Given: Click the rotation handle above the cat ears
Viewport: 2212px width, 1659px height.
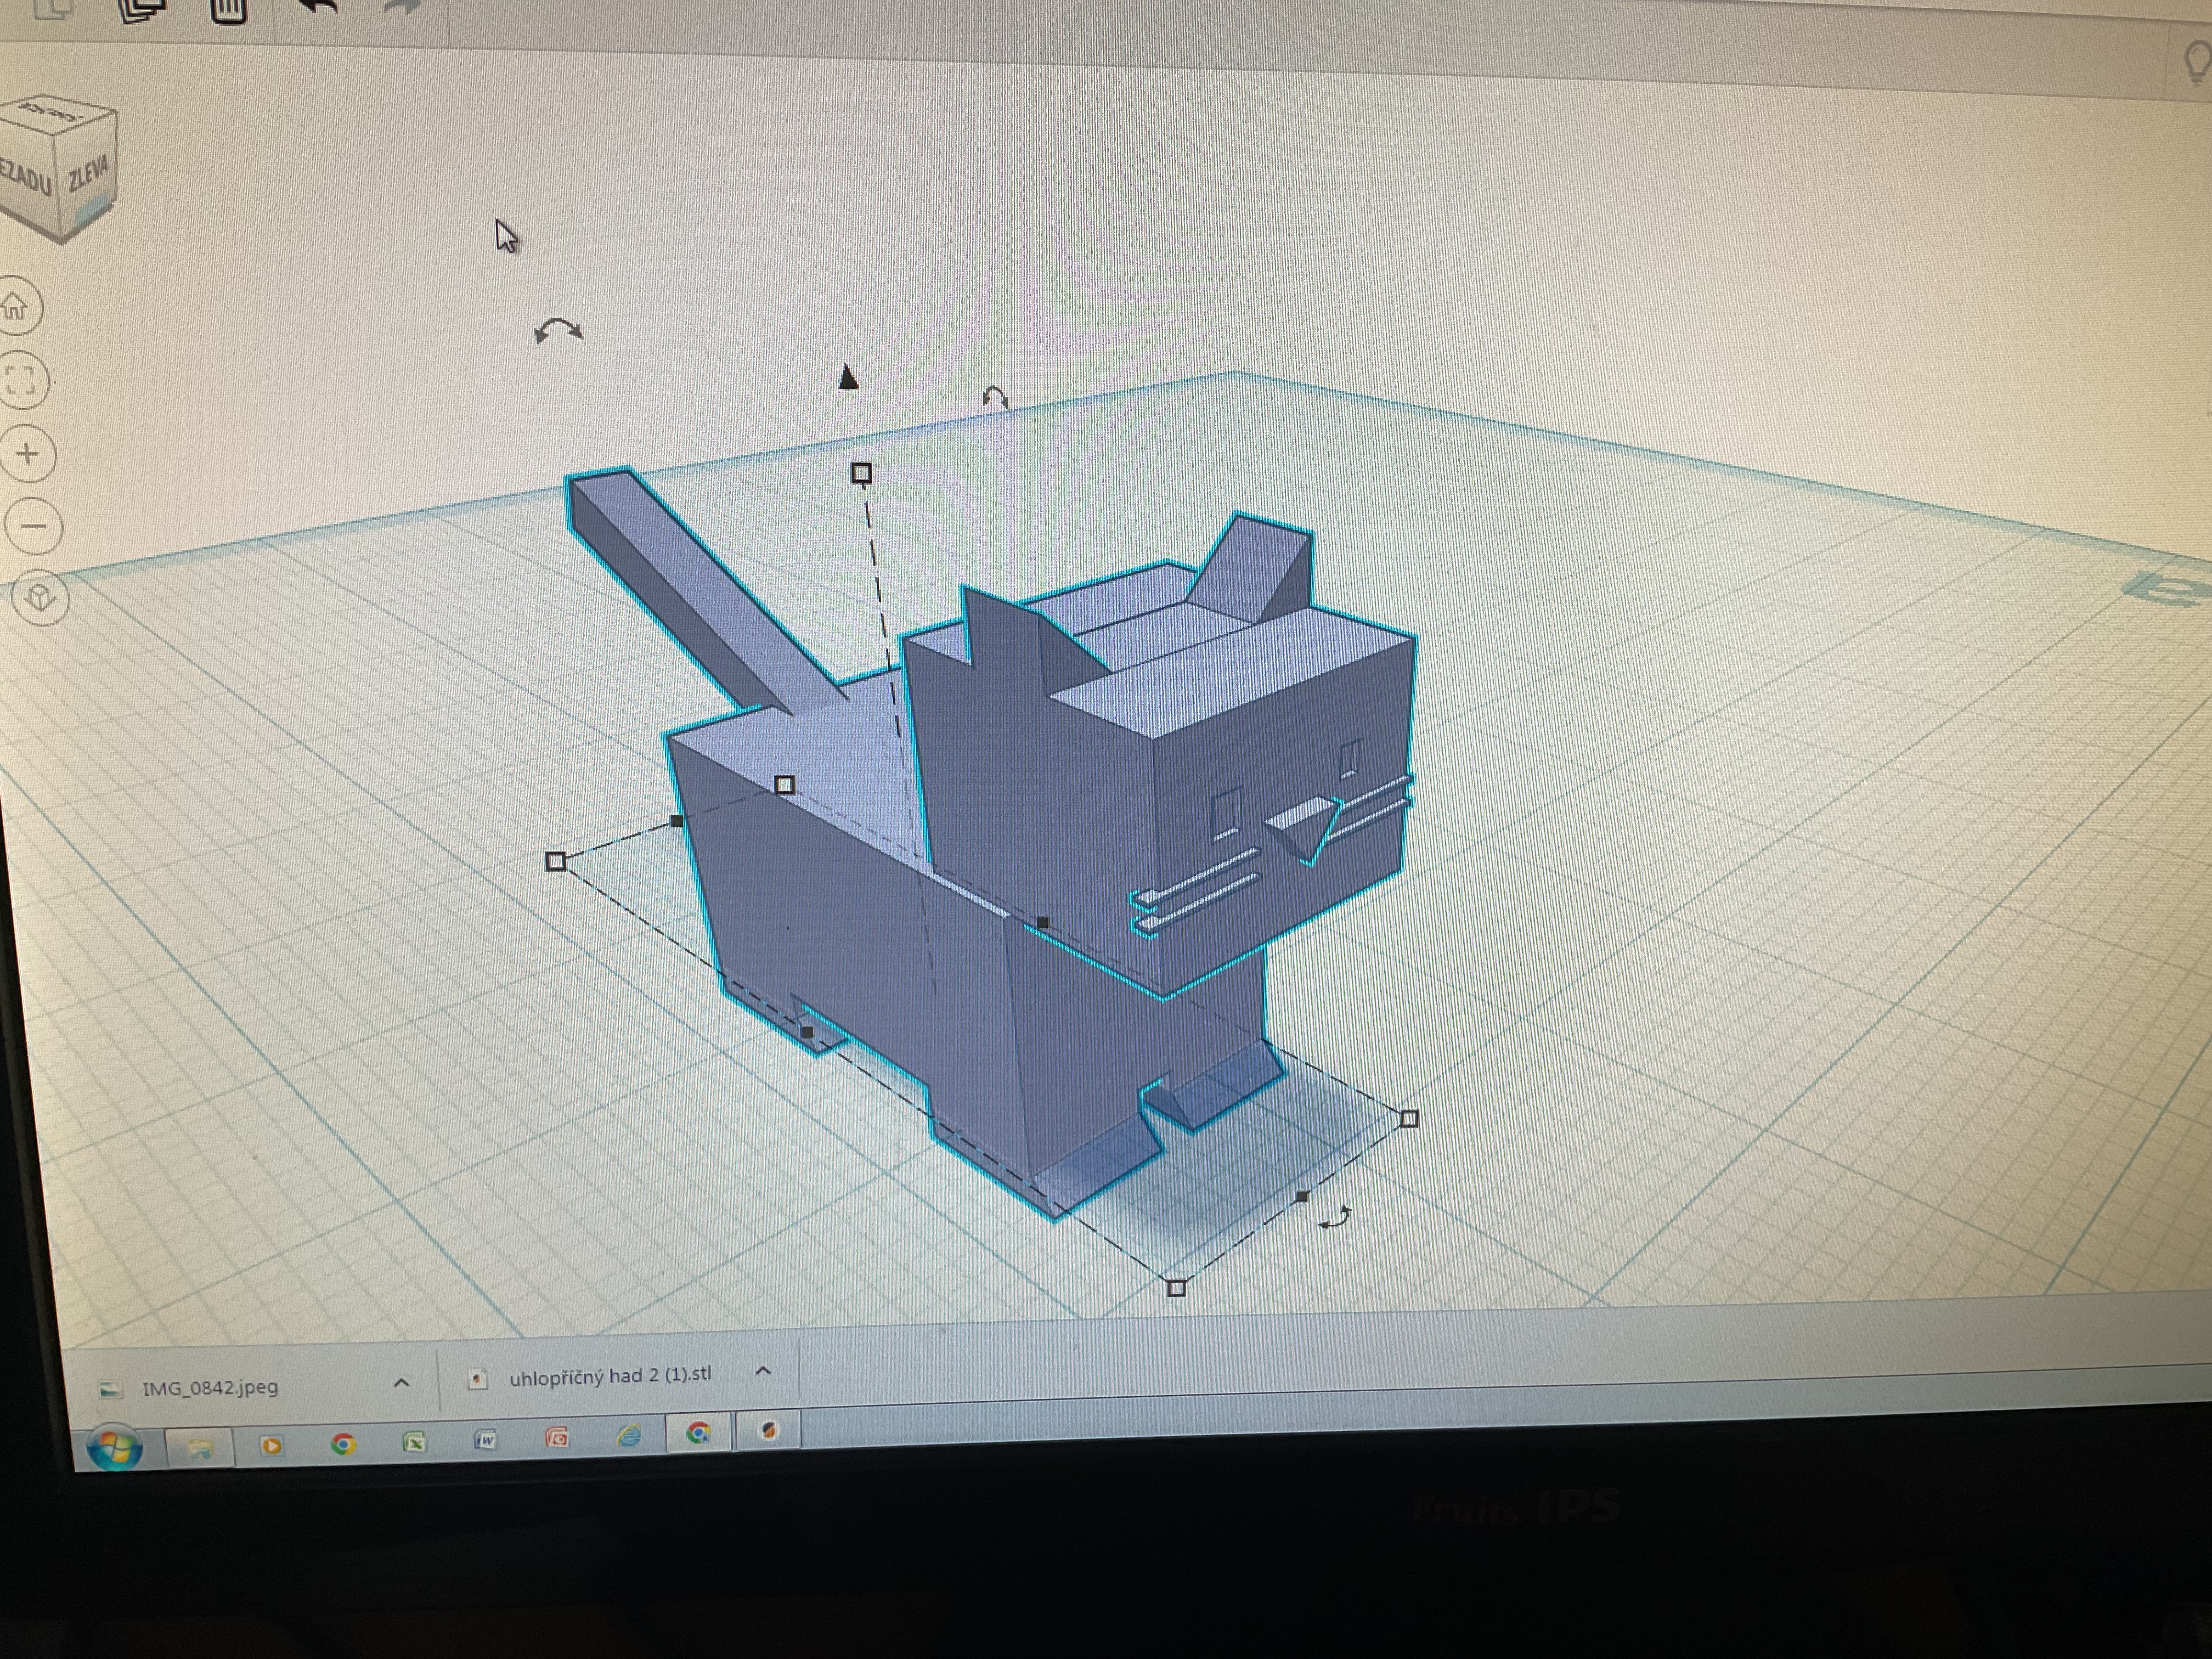Looking at the screenshot, I should tap(995, 398).
